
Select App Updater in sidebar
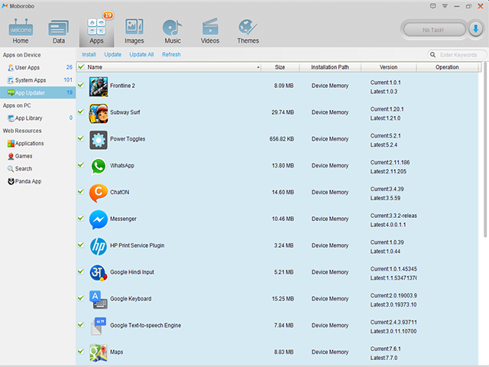point(37,93)
